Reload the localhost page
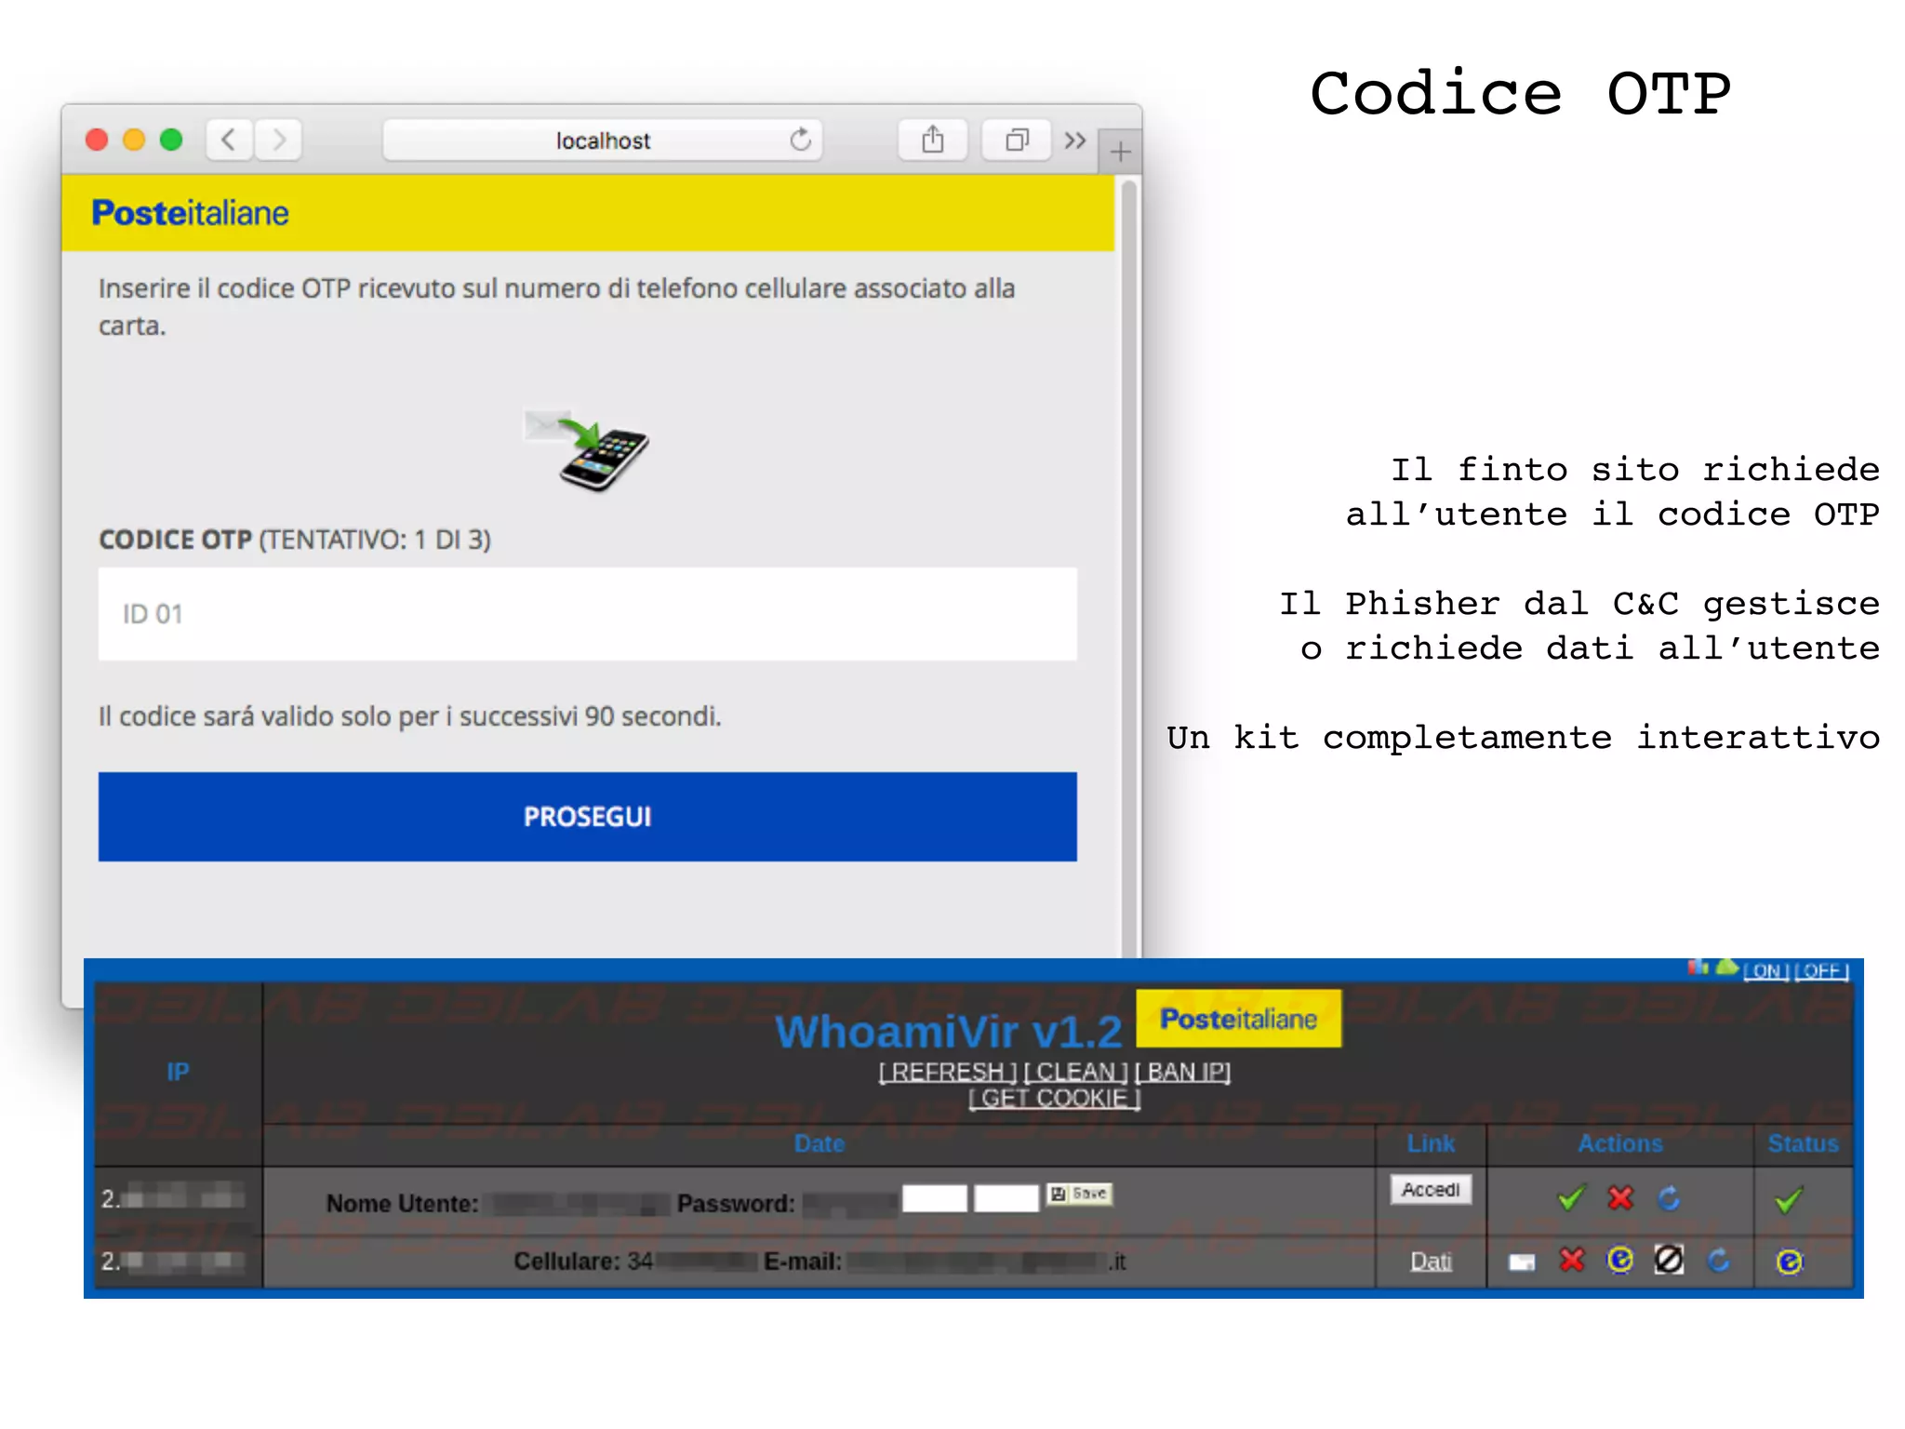This screenshot has width=1905, height=1429. (800, 140)
